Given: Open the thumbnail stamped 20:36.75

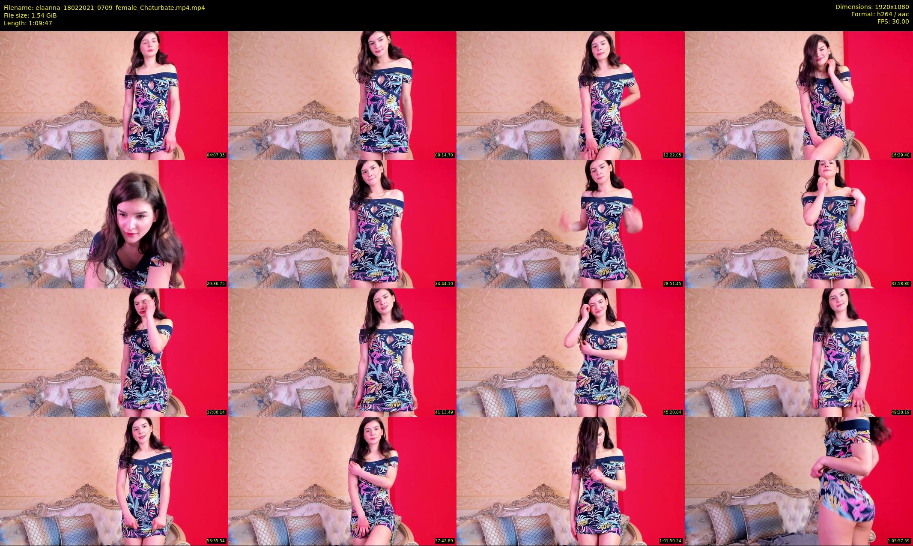Looking at the screenshot, I should point(114,224).
